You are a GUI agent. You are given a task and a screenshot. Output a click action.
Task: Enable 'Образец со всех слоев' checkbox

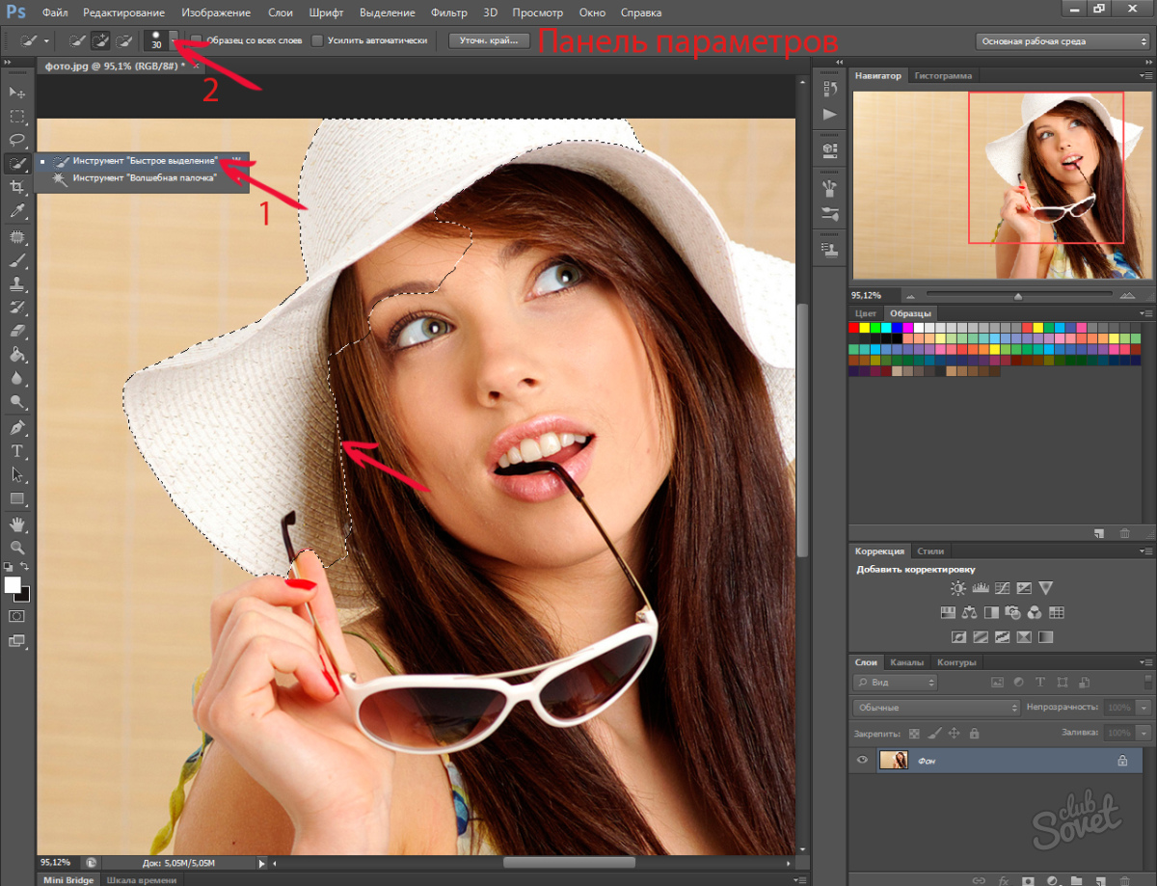pos(197,40)
